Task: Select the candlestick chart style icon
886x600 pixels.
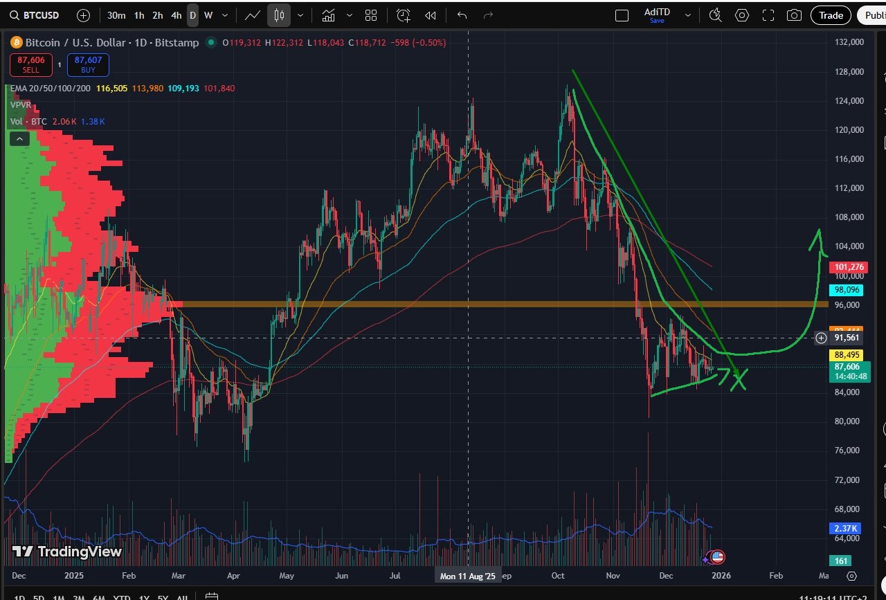Action: point(280,15)
